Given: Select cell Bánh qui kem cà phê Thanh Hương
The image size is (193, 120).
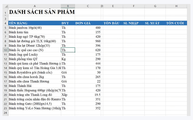Looking at the screenshot, I should (x=35, y=64).
